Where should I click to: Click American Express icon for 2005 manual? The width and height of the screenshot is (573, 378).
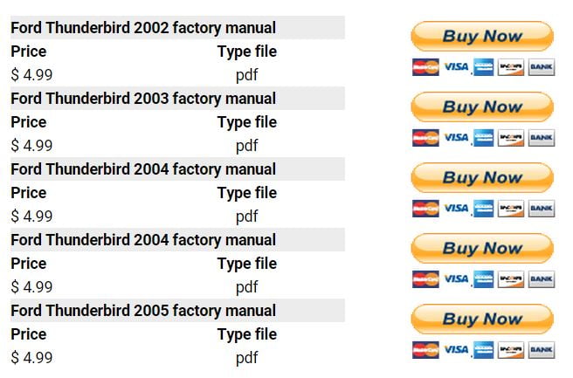click(x=483, y=350)
